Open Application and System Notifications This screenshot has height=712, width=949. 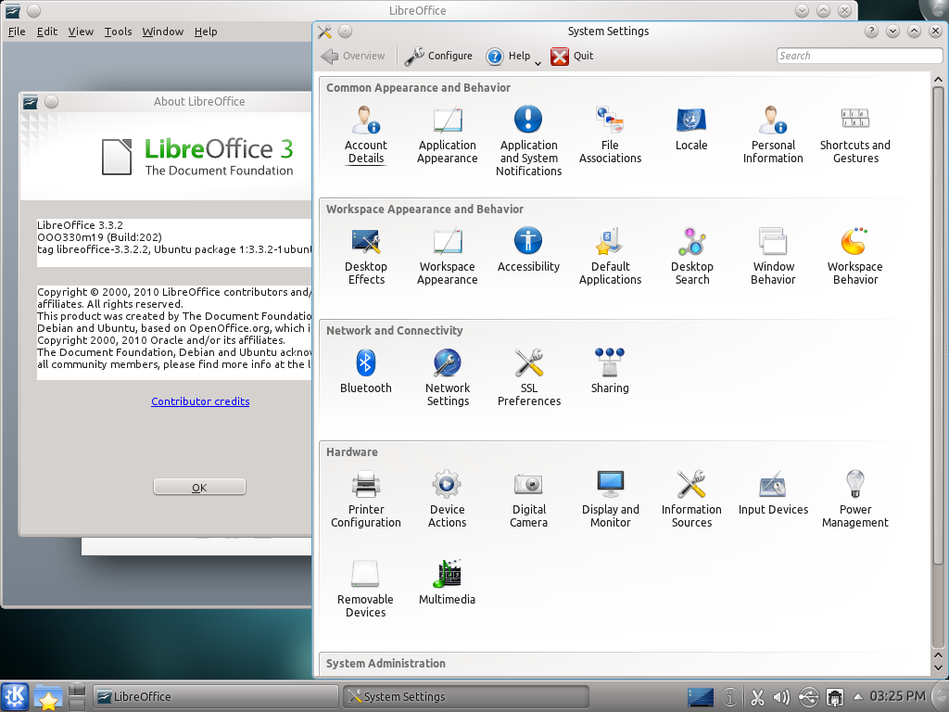[528, 141]
